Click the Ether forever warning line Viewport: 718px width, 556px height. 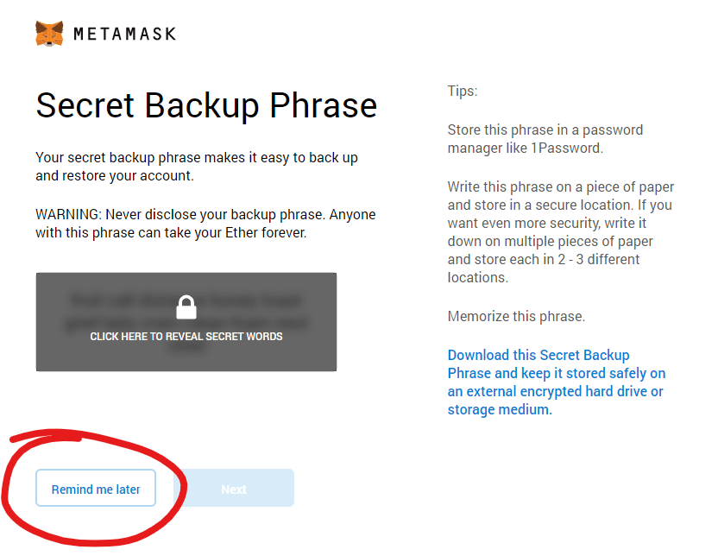point(171,232)
